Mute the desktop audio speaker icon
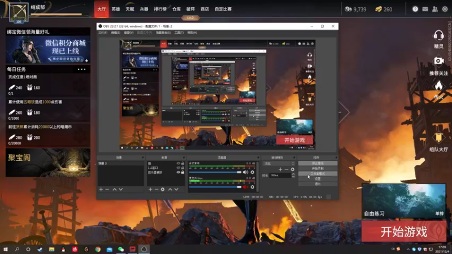Image resolution: width=452 pixels, height=254 pixels. 245,172
